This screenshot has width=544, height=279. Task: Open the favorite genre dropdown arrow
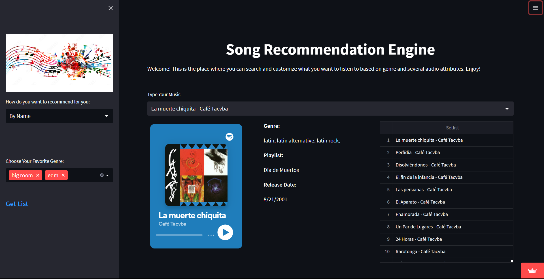click(108, 175)
